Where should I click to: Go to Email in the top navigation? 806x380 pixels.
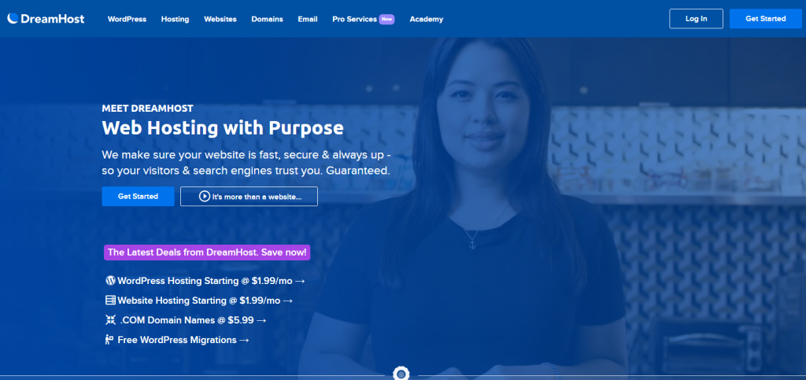308,19
